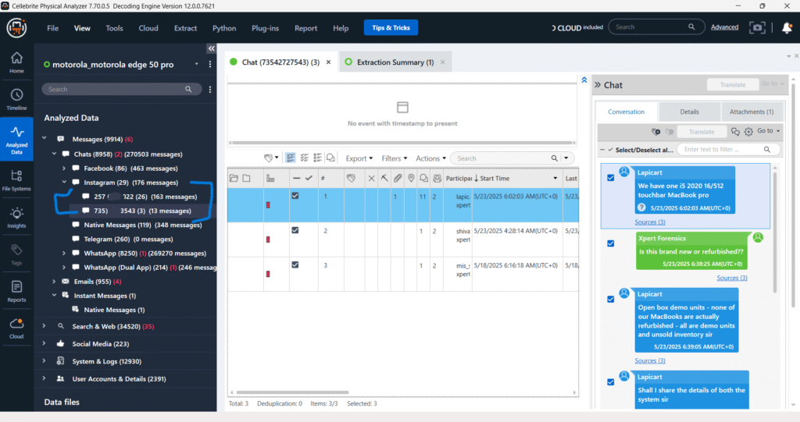Expand the Emails (955) tree node
Image resolution: width=800 pixels, height=422 pixels.
click(x=54, y=281)
